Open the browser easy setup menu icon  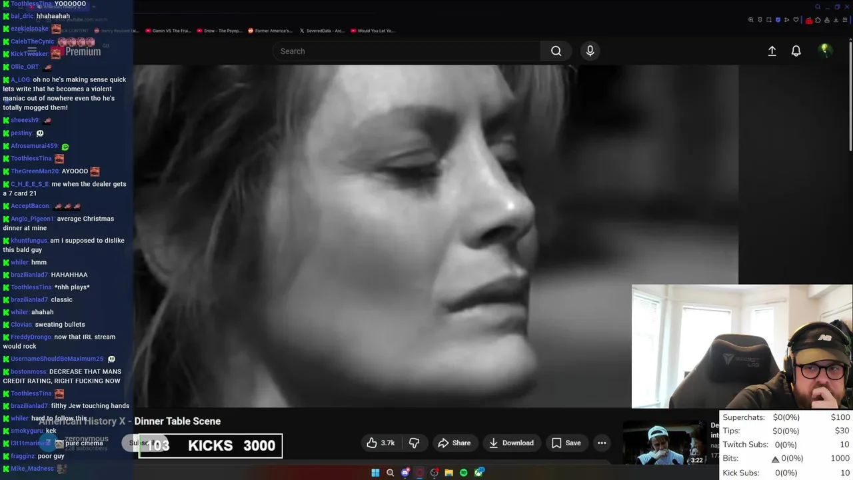(845, 20)
